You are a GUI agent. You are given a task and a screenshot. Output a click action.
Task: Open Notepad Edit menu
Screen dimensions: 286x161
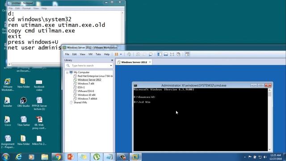click(x=17, y=8)
